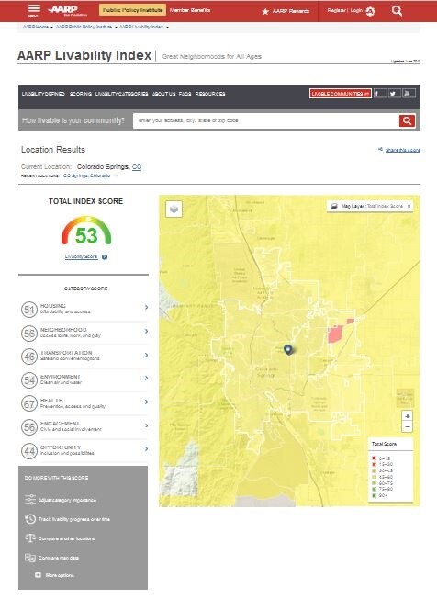Click the Opportunity score circle 44
The height and width of the screenshot is (600, 437).
pos(29,451)
